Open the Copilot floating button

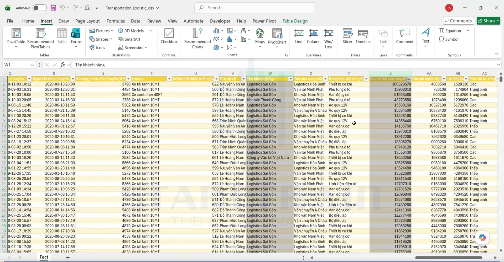click(x=482, y=238)
